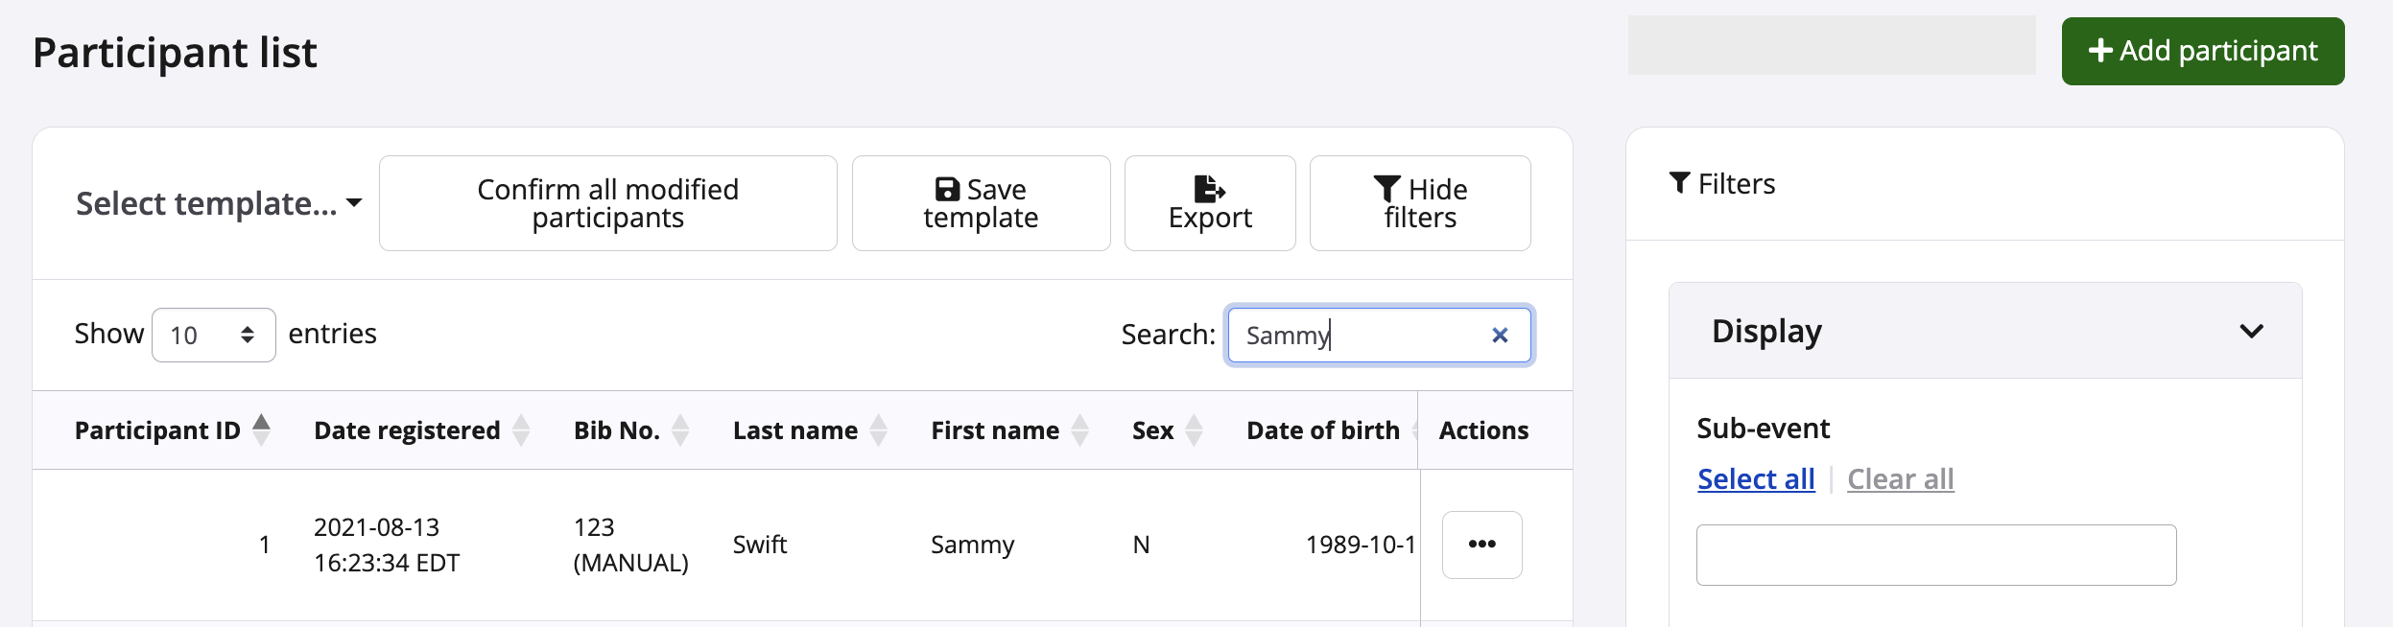Screen dimensions: 2393x627
Task: Open actions menu for Sammy Swift
Action: tap(1481, 545)
